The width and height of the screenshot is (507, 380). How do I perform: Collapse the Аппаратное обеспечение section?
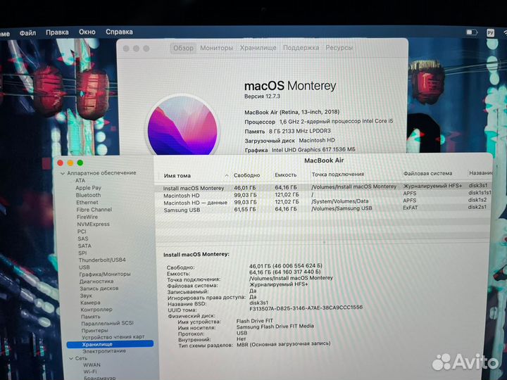click(x=63, y=174)
